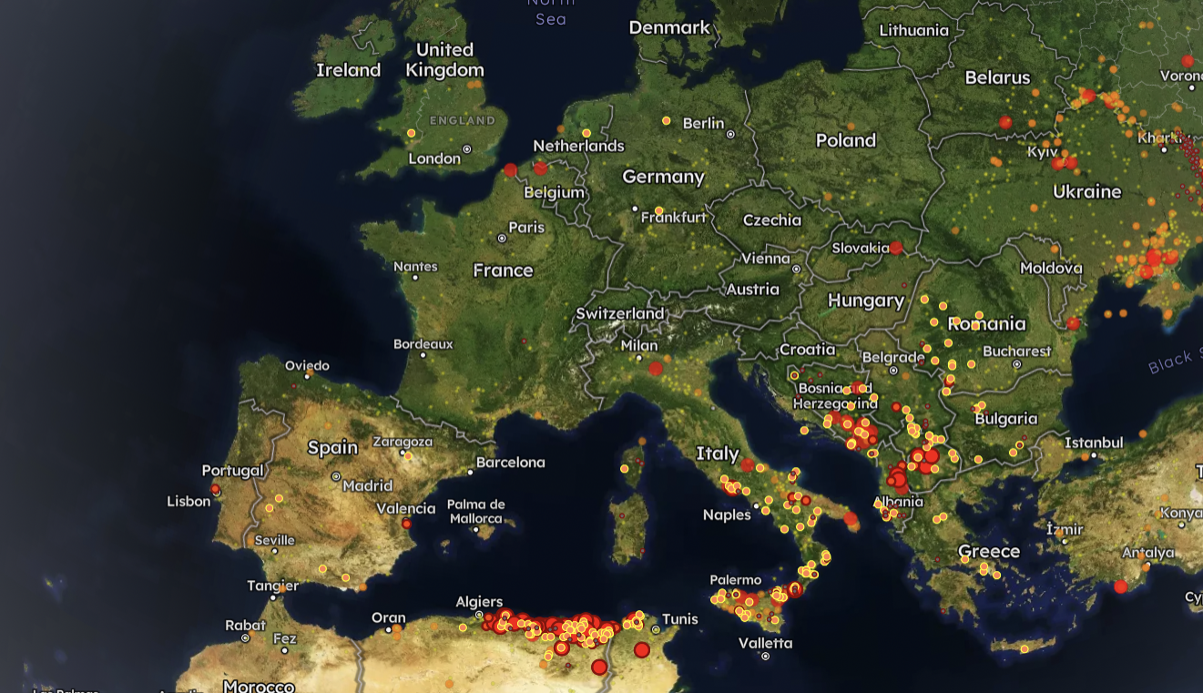This screenshot has height=693, width=1203.
Task: Select the Netherlands label
Action: coord(578,146)
